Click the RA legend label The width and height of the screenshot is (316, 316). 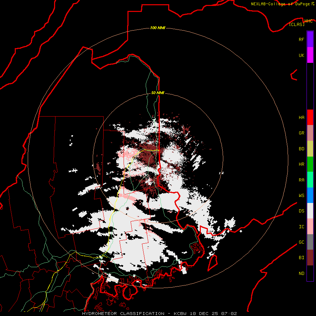point(301,180)
